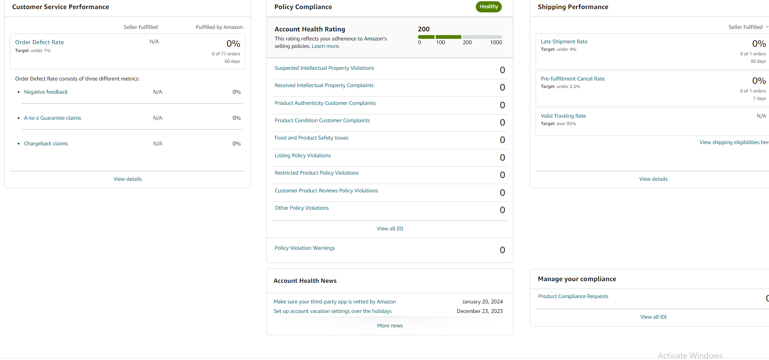Open Chargeback claims link
Viewport: 769px width, 360px height.
46,144
